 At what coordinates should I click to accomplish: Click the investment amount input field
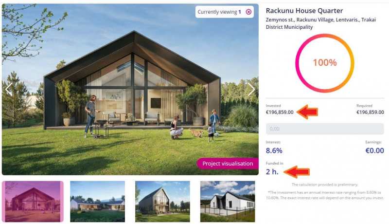tap(325, 129)
